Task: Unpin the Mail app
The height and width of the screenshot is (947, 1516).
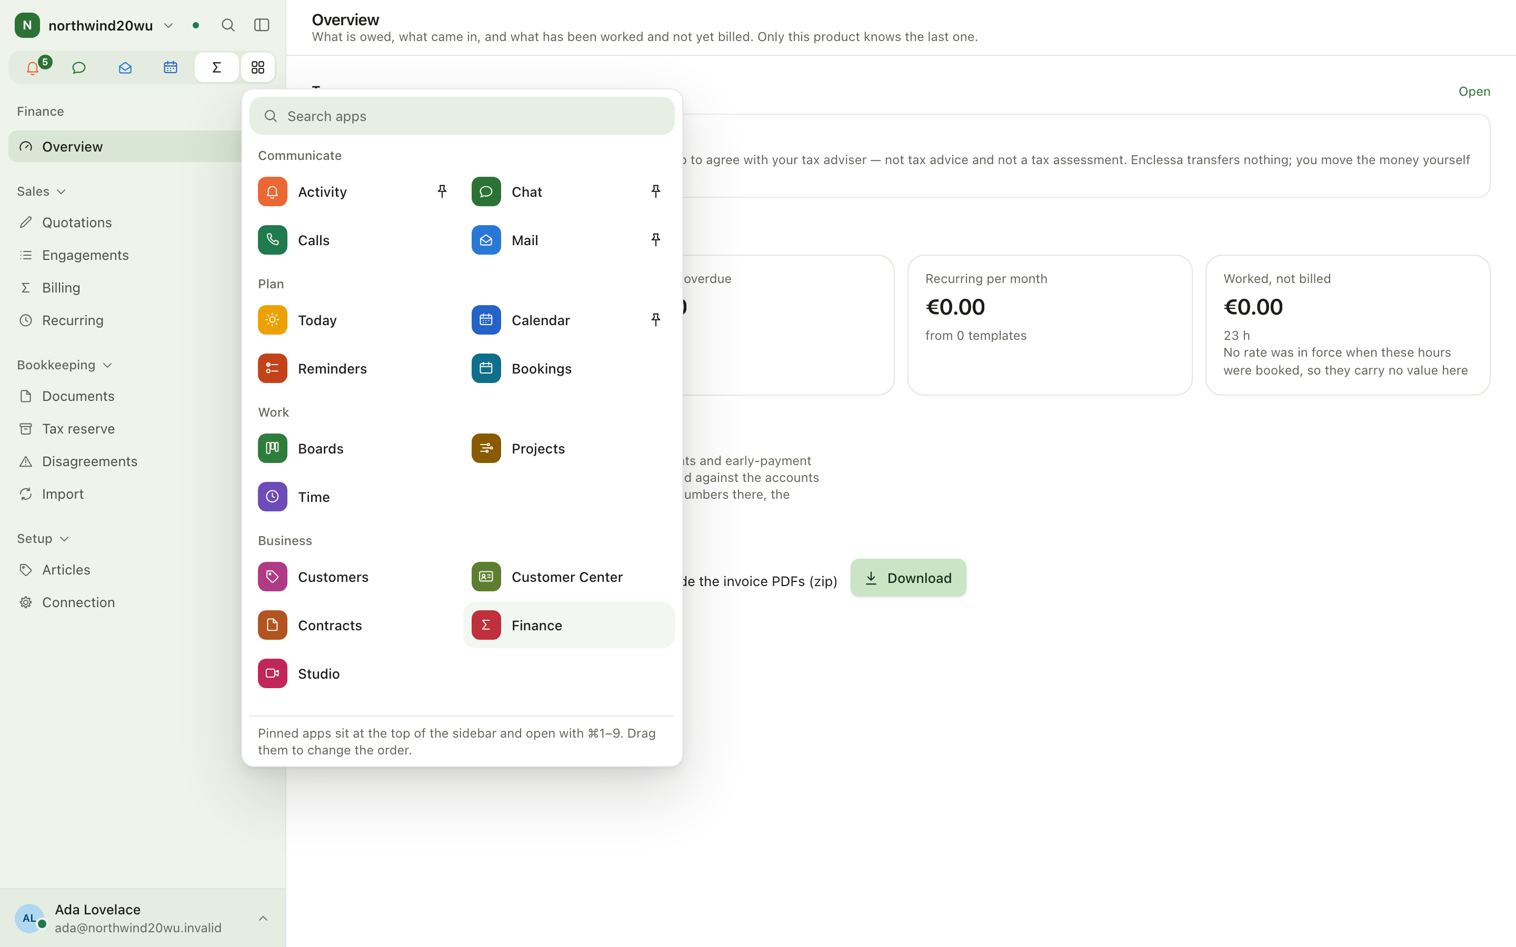Action: pos(655,240)
